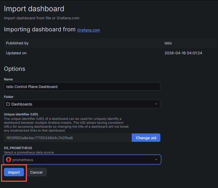Edit the dashboard Name field
This screenshot has height=188, width=218.
pos(82,86)
